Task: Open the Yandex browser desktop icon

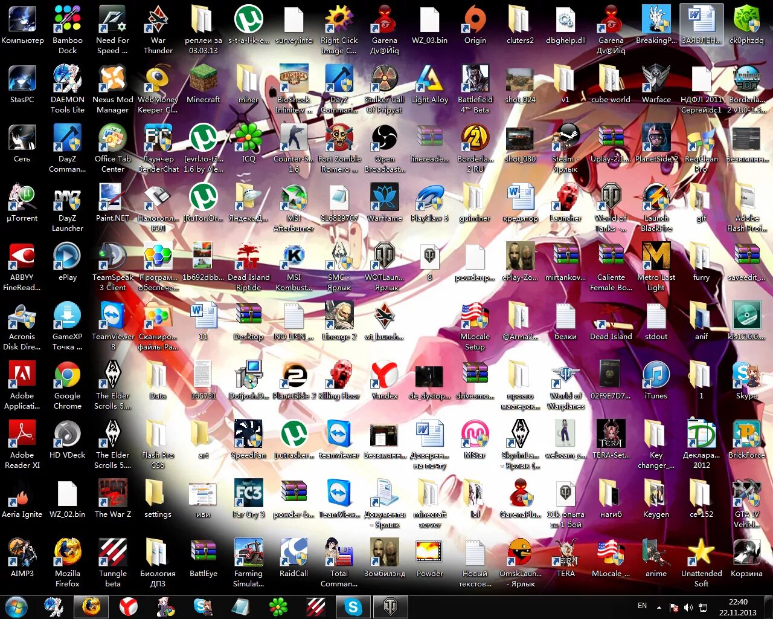Action: coord(385,380)
